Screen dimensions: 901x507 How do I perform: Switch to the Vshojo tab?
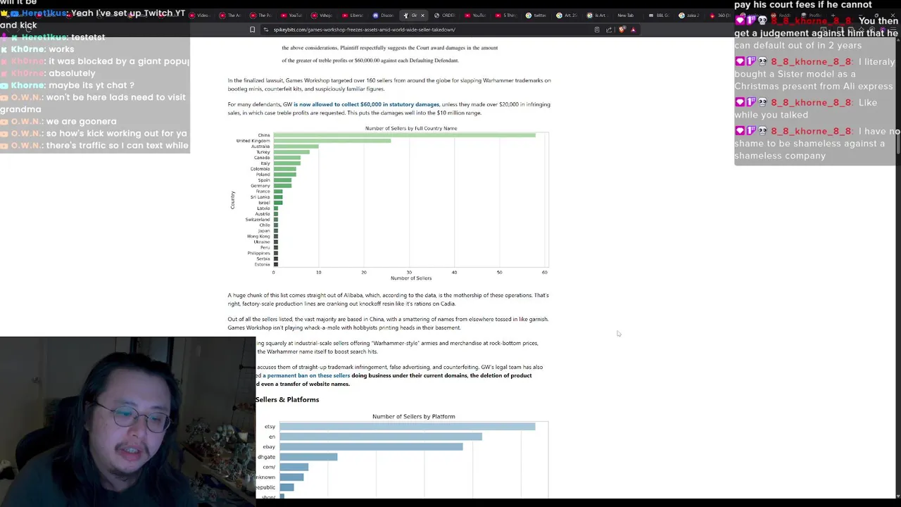coord(322,15)
